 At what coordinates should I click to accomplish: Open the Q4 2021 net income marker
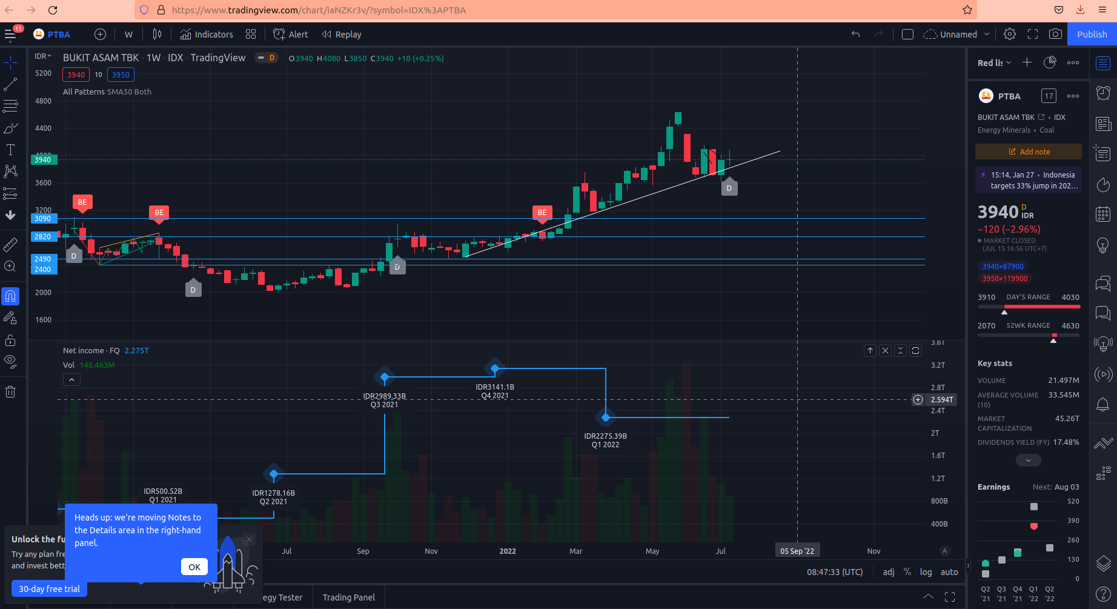pyautogui.click(x=495, y=368)
